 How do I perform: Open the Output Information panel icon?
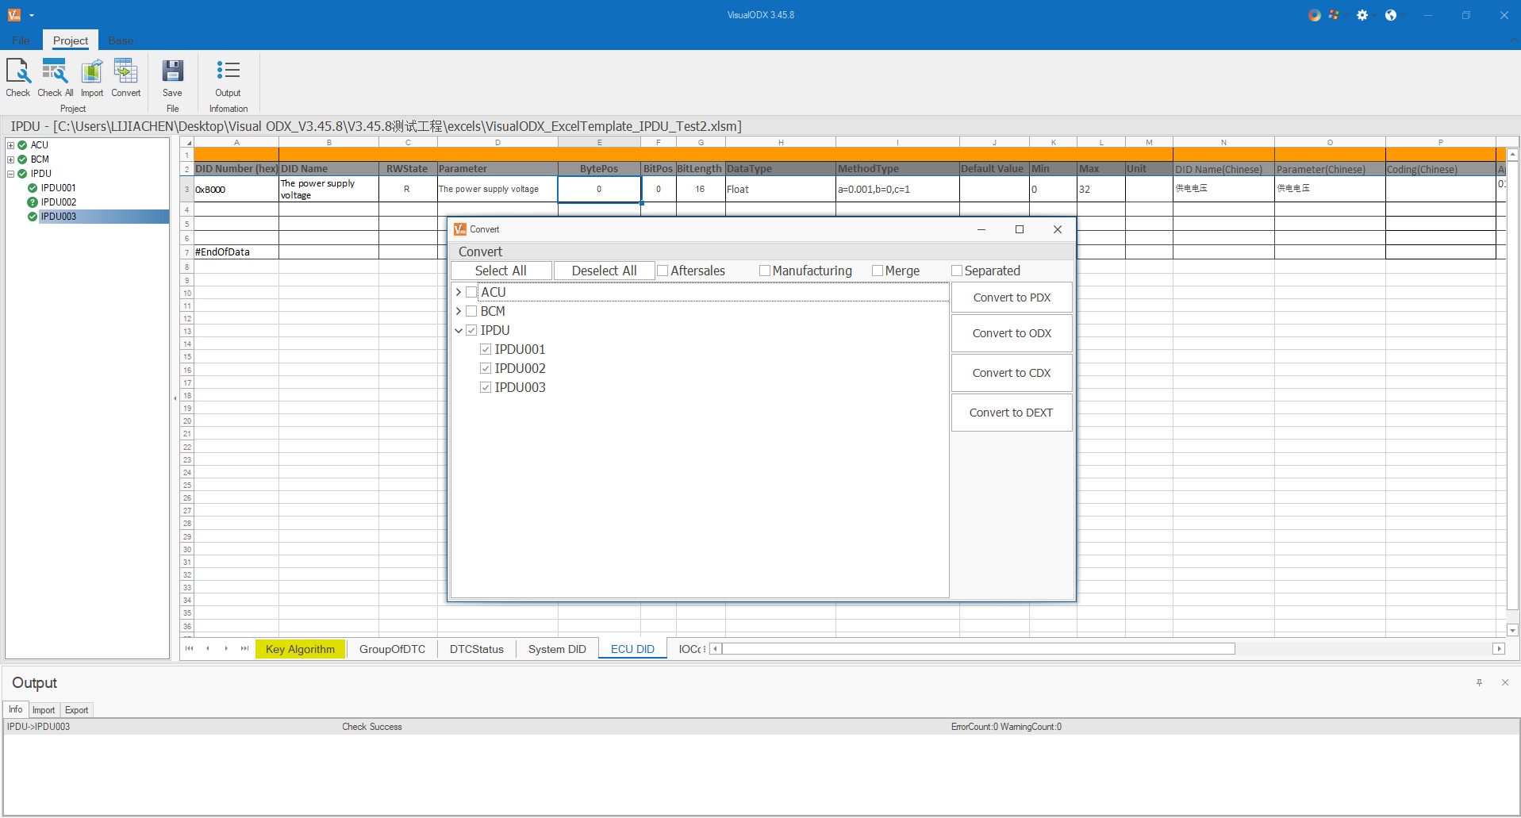coord(229,78)
